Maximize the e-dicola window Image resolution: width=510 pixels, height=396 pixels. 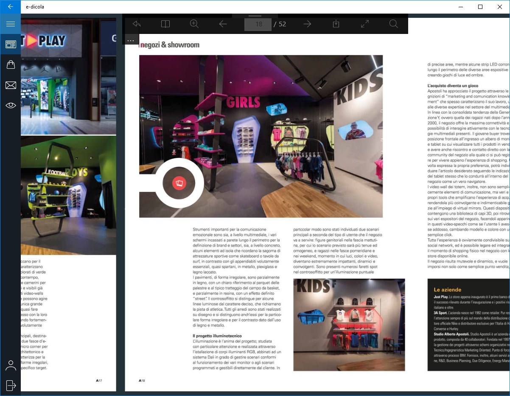click(480, 7)
